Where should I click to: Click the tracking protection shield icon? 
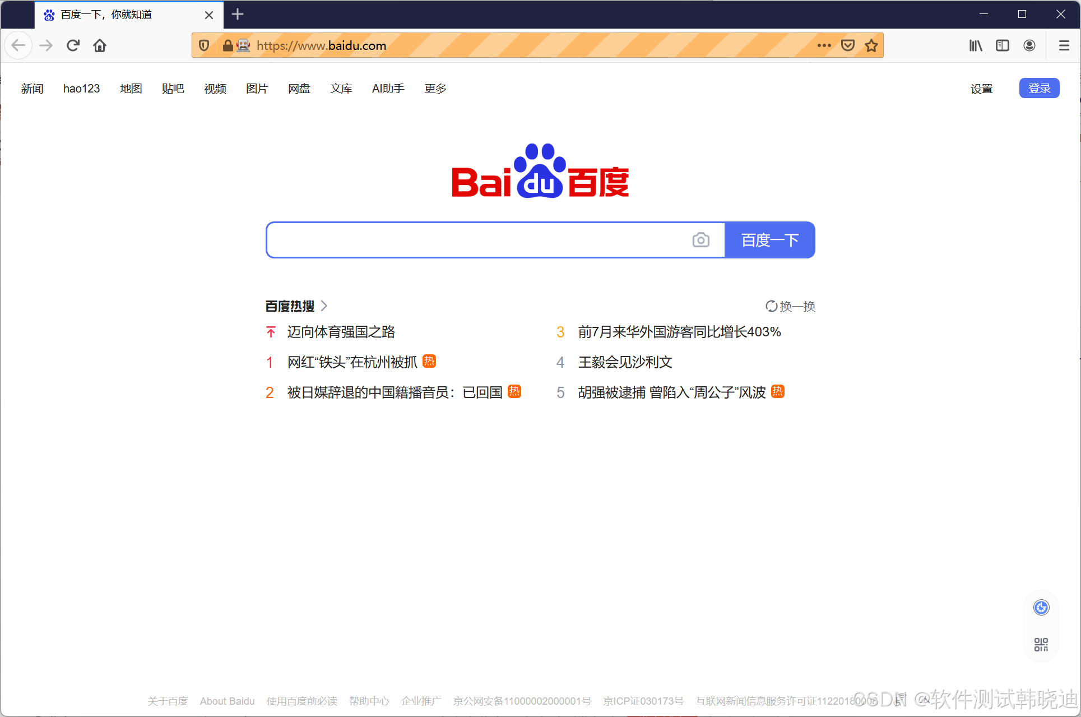click(x=204, y=45)
